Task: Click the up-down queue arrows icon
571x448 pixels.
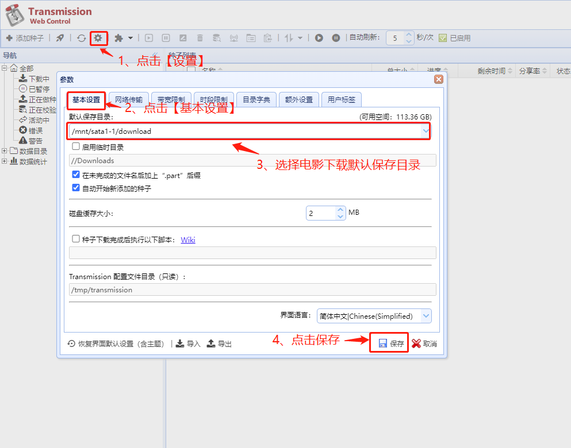Action: [x=289, y=38]
